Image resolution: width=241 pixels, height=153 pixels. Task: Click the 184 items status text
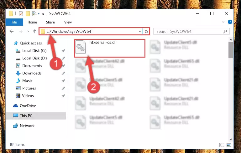17,145
